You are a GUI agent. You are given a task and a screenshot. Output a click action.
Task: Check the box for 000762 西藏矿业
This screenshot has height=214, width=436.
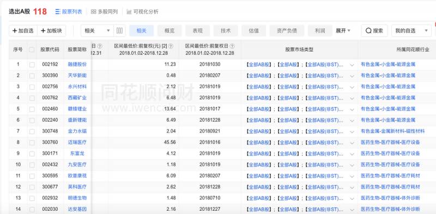click(32, 98)
